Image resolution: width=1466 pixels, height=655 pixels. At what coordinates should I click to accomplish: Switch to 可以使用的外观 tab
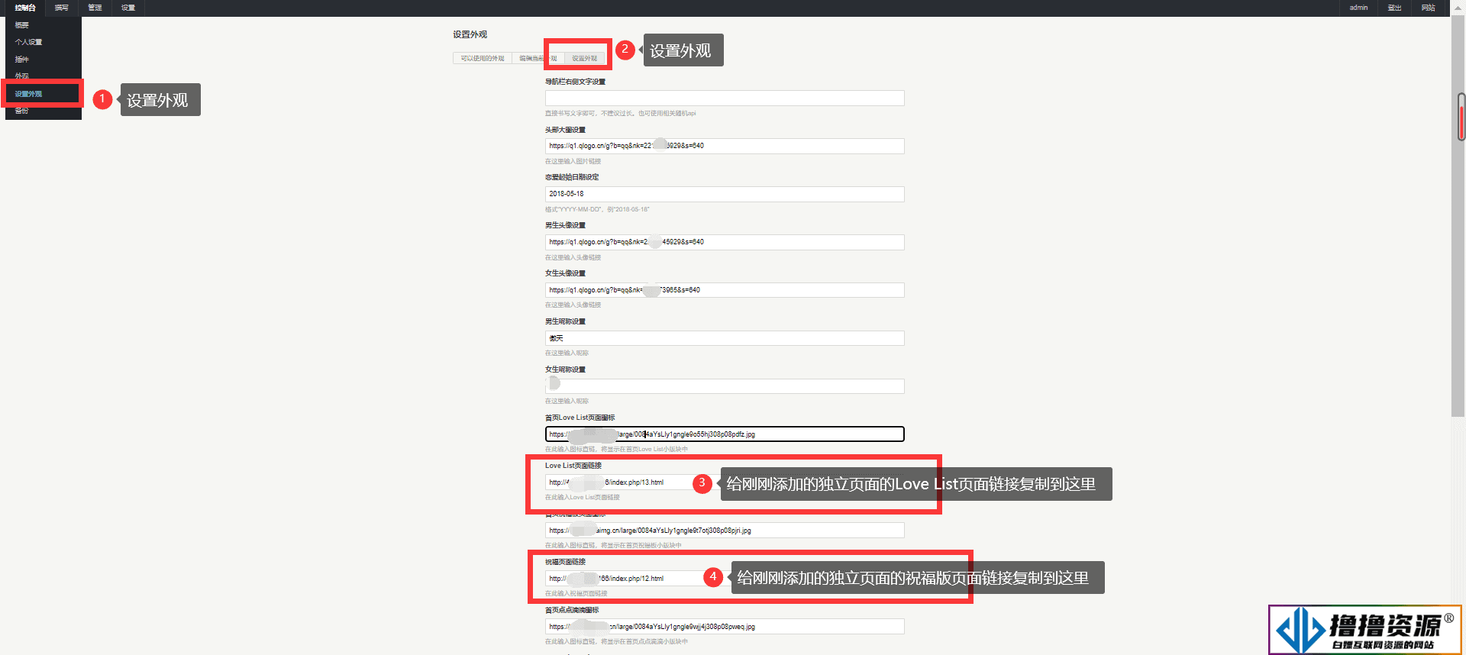[x=483, y=58]
